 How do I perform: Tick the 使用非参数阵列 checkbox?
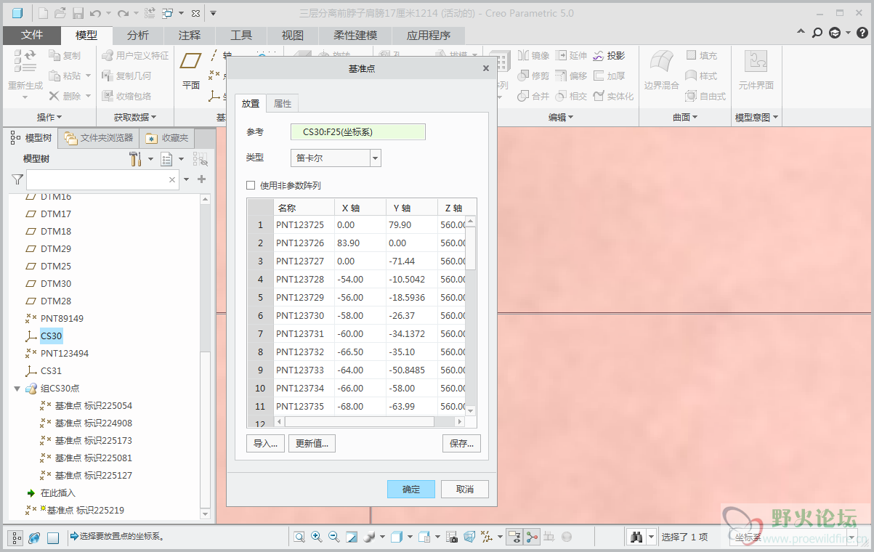[251, 185]
